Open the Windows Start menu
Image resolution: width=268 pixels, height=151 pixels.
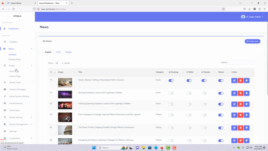pyautogui.click(x=94, y=148)
